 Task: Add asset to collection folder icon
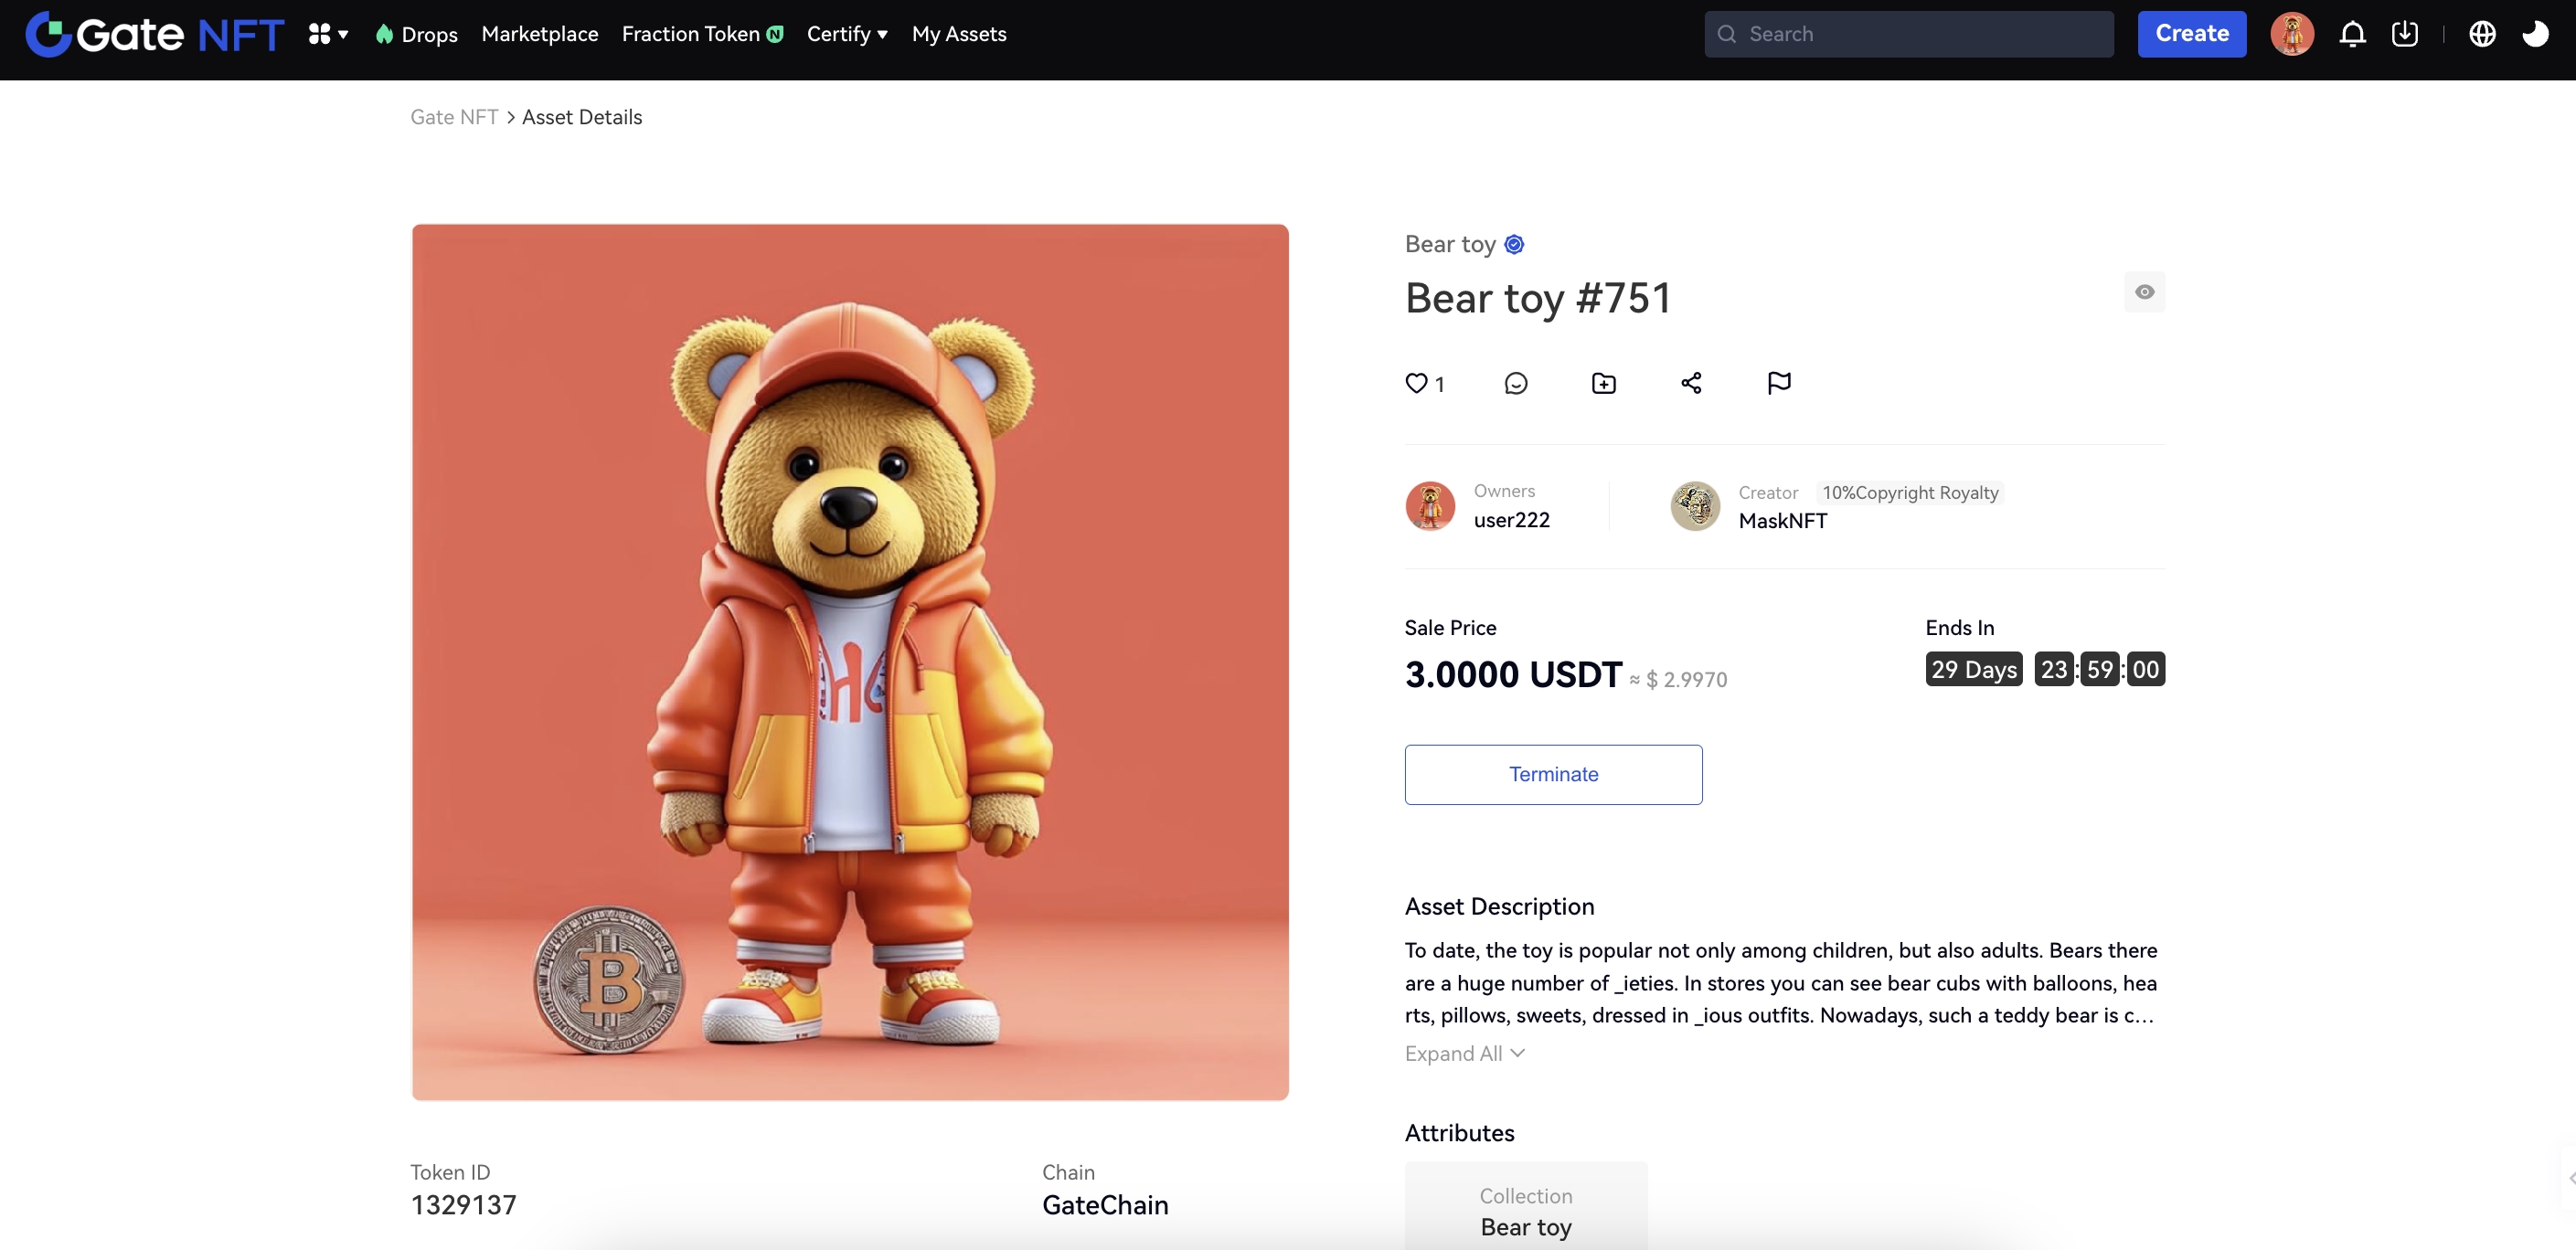coord(1603,384)
